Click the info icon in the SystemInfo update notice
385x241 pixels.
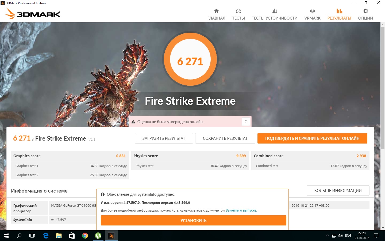tap(103, 194)
